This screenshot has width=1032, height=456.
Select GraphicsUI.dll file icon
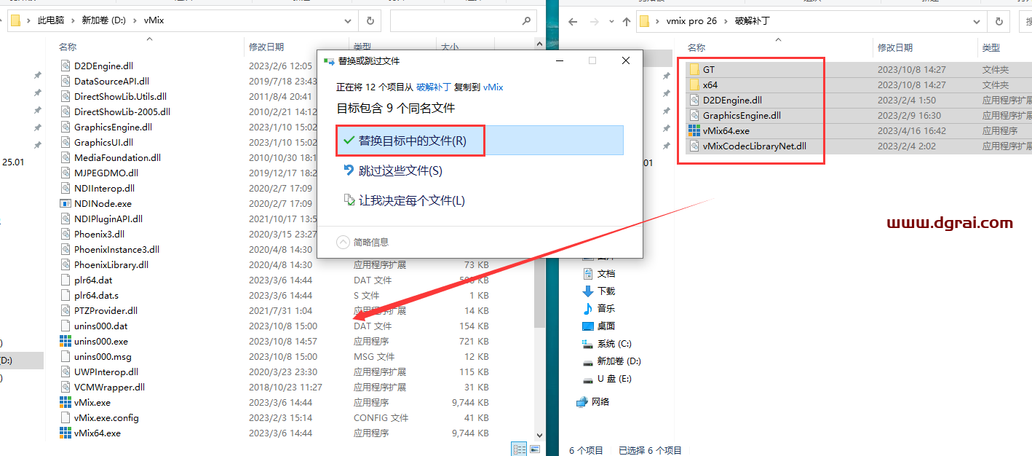(x=66, y=142)
